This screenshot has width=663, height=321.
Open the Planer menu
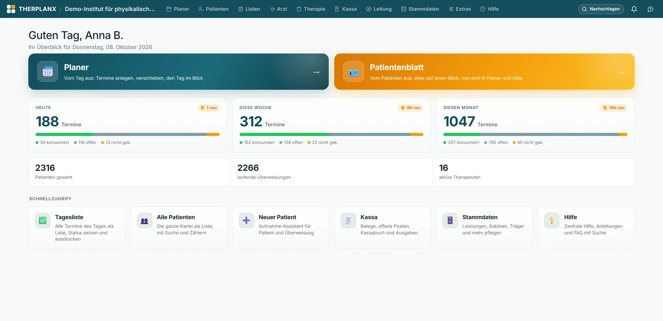178,9
